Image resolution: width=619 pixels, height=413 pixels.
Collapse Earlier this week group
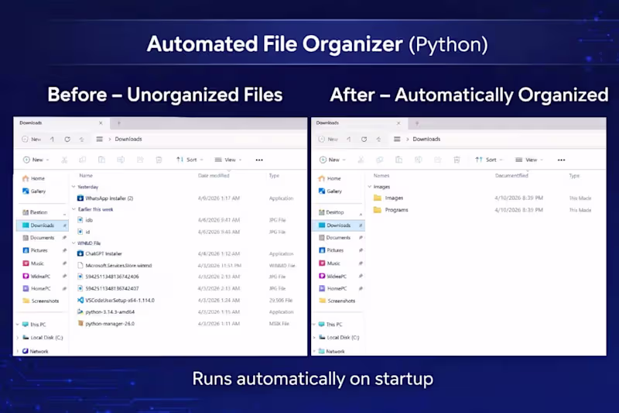pos(74,209)
